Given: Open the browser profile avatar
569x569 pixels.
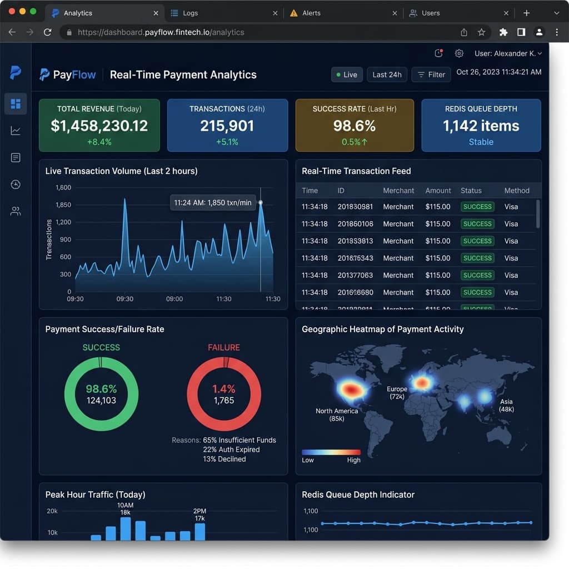Looking at the screenshot, I should [x=539, y=32].
